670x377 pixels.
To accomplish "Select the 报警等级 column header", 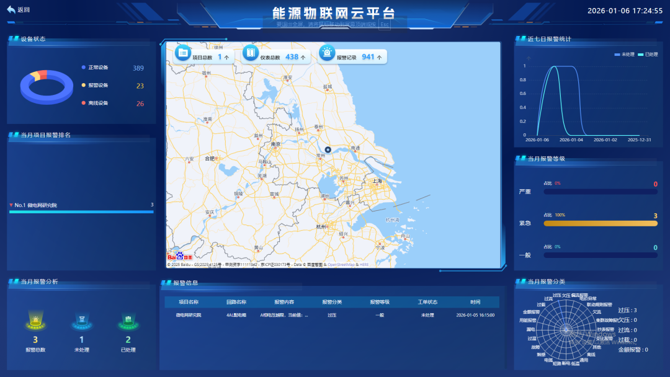I will [380, 302].
